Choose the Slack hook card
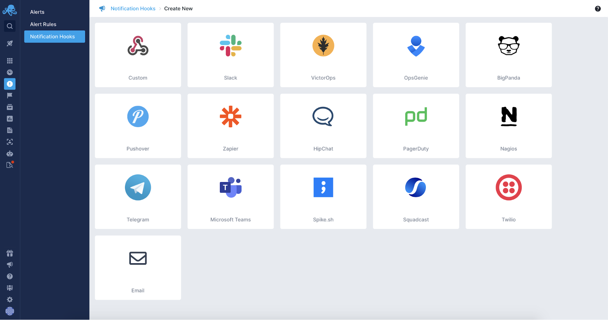This screenshot has width=608, height=320. pos(231,55)
